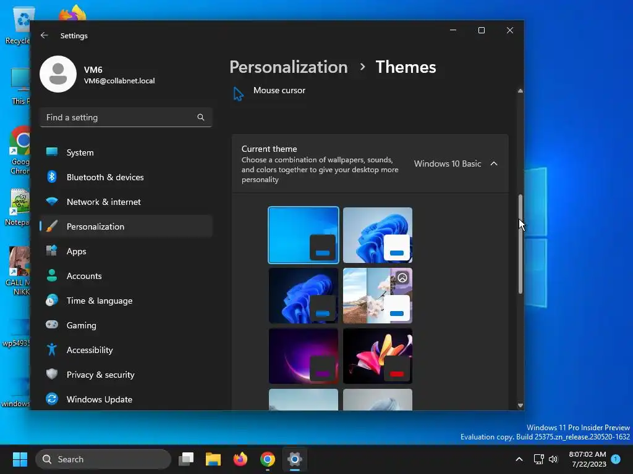
Task: Select the Windows dark bloom theme
Action: pyautogui.click(x=304, y=296)
